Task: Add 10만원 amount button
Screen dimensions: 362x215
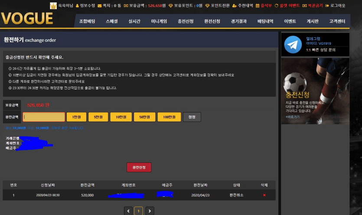Action: click(x=121, y=117)
